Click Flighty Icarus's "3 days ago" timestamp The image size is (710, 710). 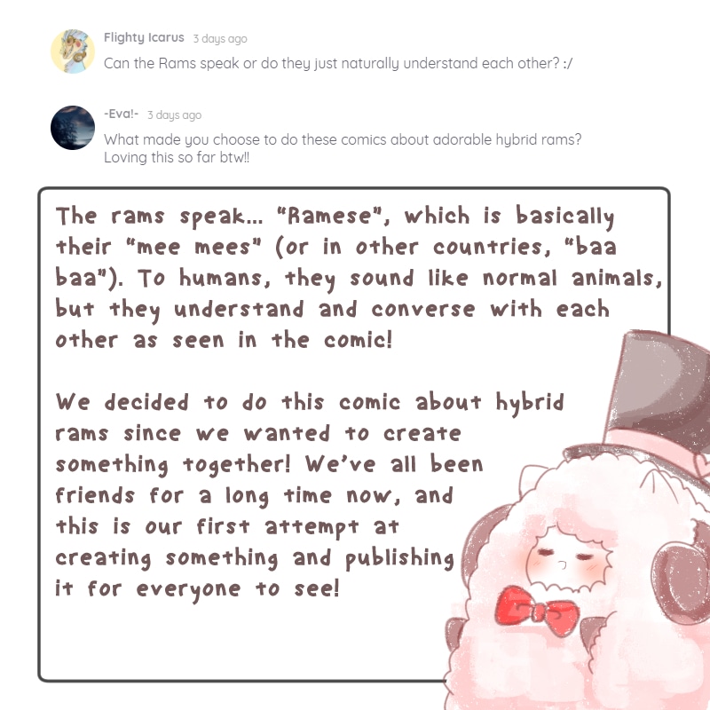(x=220, y=38)
